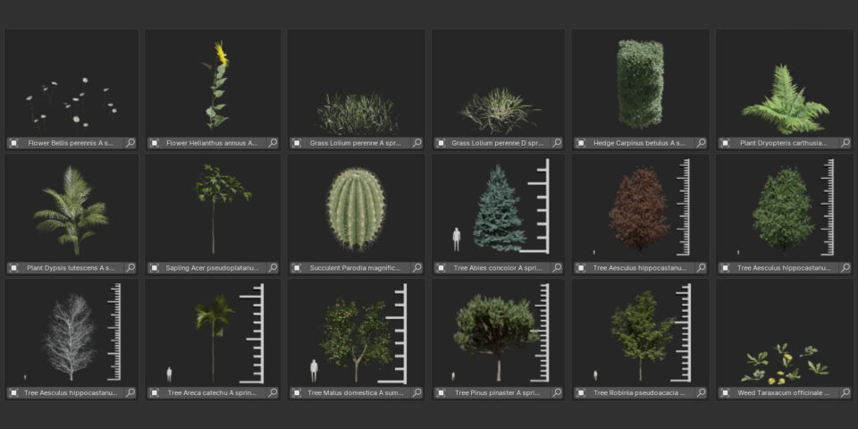Check the box for Tree Malus domestica

click(x=297, y=392)
